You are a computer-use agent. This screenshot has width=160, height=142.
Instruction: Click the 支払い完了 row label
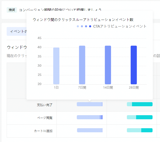tap(45, 105)
